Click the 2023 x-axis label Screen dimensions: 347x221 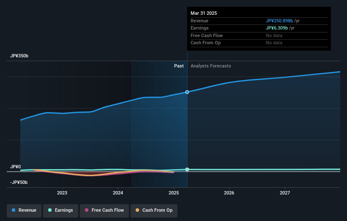(x=62, y=193)
